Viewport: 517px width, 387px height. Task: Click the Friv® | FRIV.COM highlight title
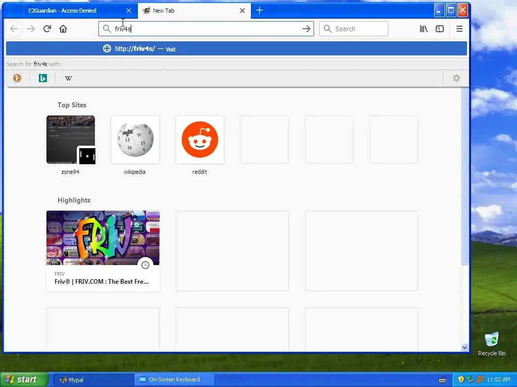(101, 282)
